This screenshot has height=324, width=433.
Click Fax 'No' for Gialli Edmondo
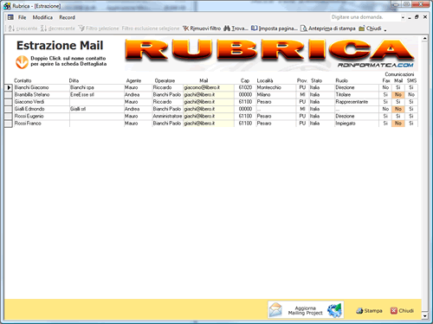tap(385, 109)
